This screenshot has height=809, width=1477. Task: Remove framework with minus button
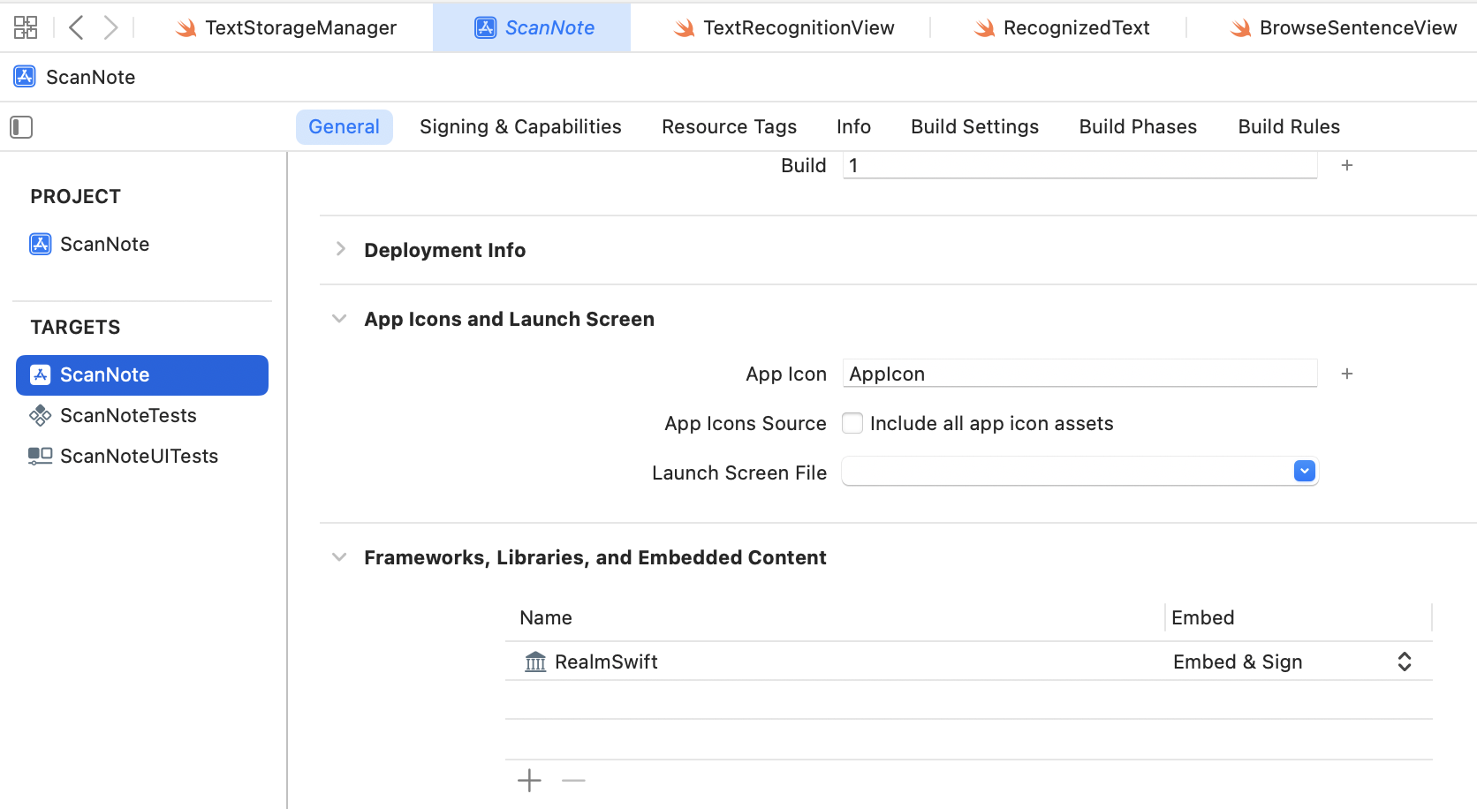pyautogui.click(x=573, y=780)
